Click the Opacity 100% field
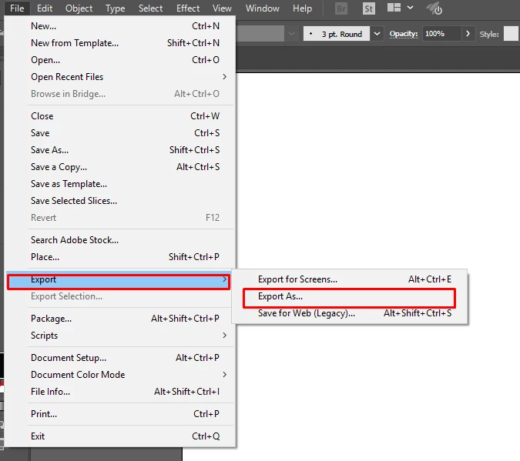This screenshot has height=461, width=520. coord(441,34)
